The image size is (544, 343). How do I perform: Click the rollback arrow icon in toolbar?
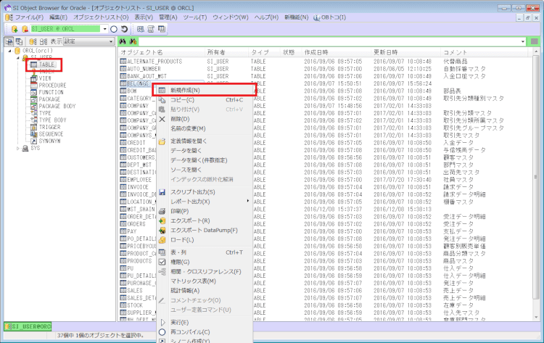(124, 29)
